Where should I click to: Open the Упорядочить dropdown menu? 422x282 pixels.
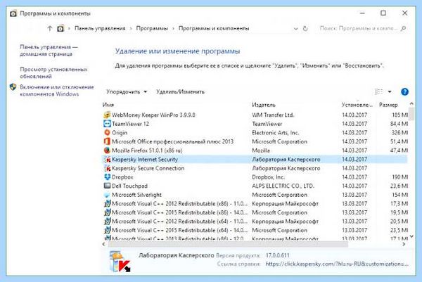click(x=127, y=91)
